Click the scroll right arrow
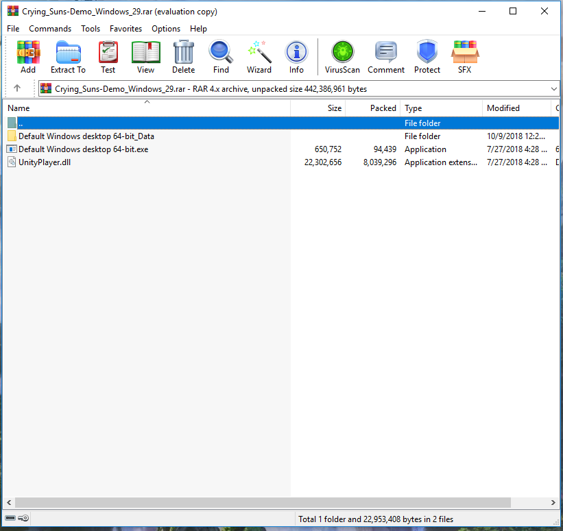The image size is (563, 531). (553, 502)
